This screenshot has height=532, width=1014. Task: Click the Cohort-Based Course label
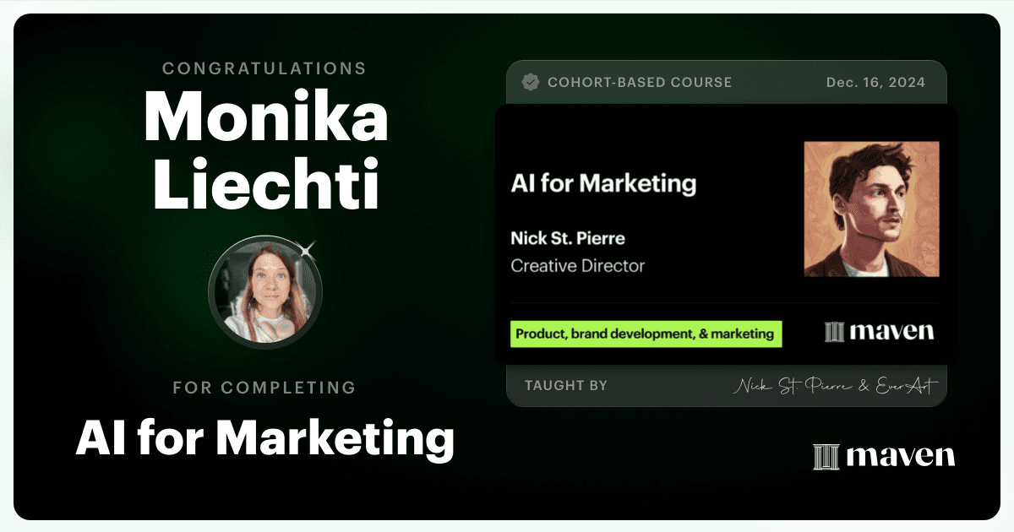640,83
